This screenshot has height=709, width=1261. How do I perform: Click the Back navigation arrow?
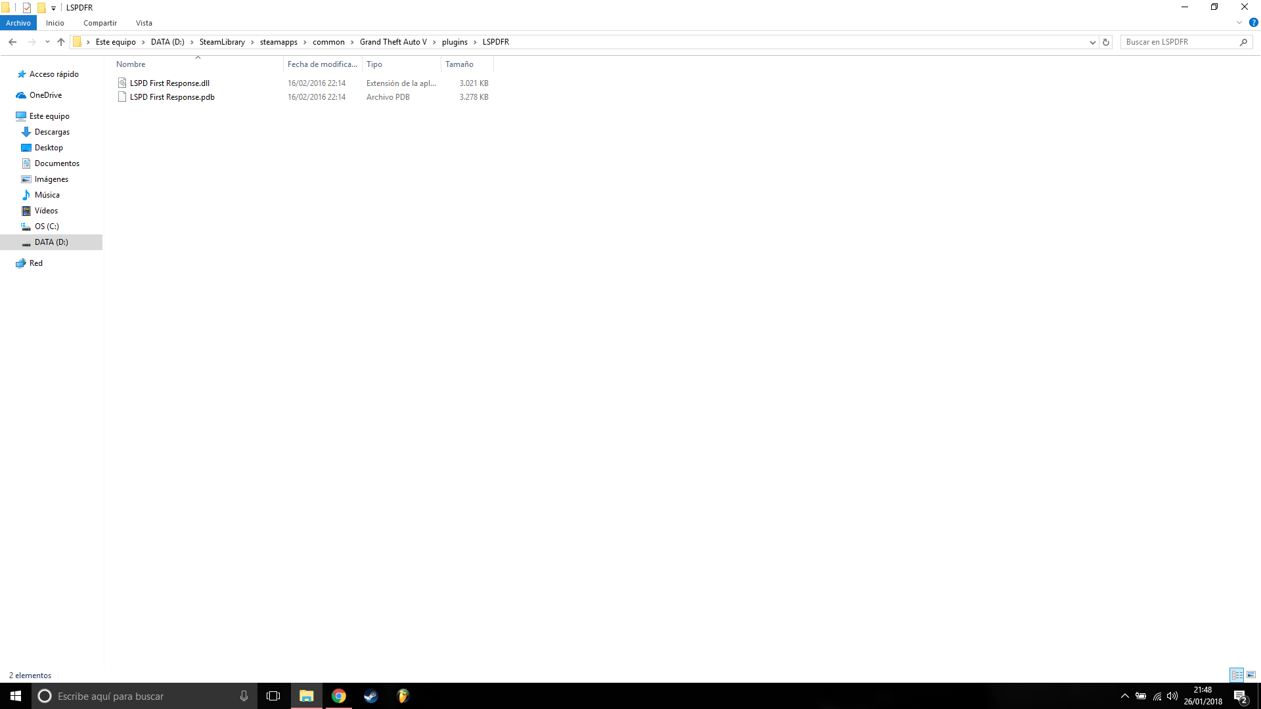12,42
